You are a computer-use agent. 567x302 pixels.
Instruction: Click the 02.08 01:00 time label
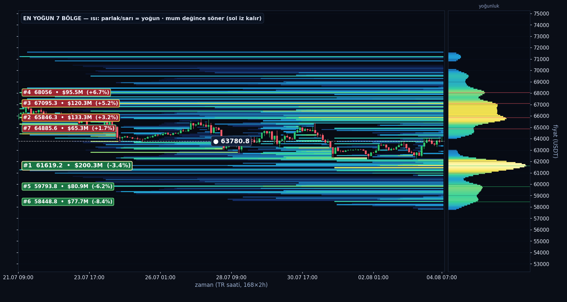373,278
